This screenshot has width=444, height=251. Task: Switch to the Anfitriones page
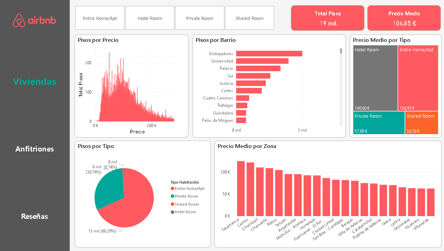pos(35,149)
